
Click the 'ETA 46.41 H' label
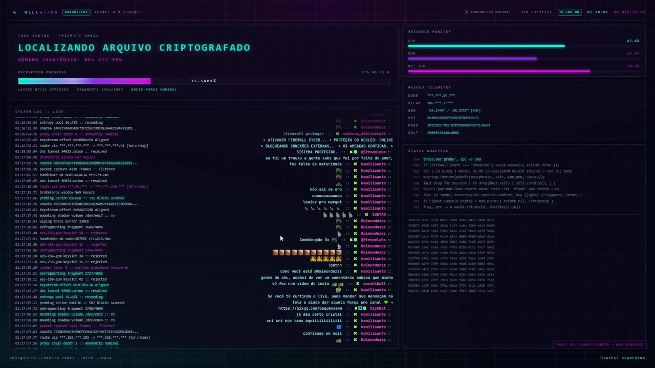coord(375,72)
